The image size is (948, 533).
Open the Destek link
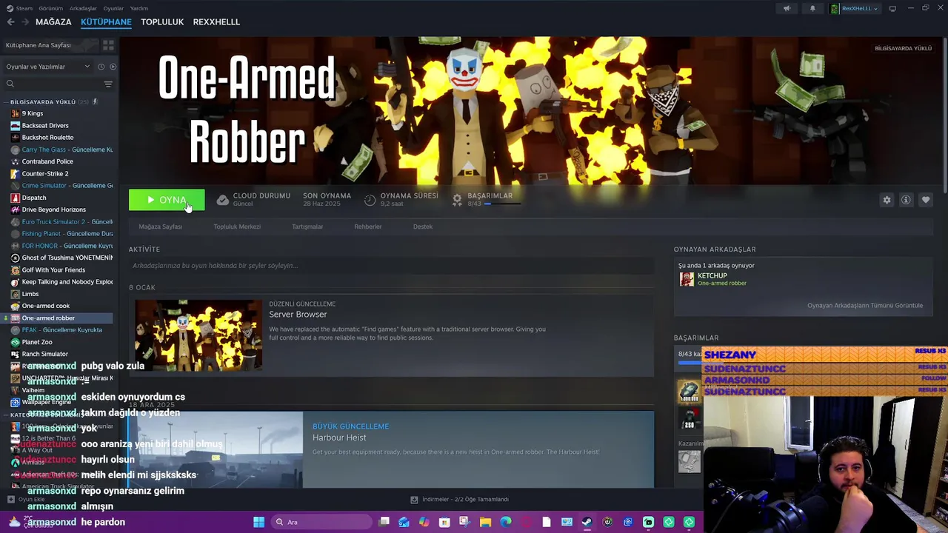coord(423,227)
